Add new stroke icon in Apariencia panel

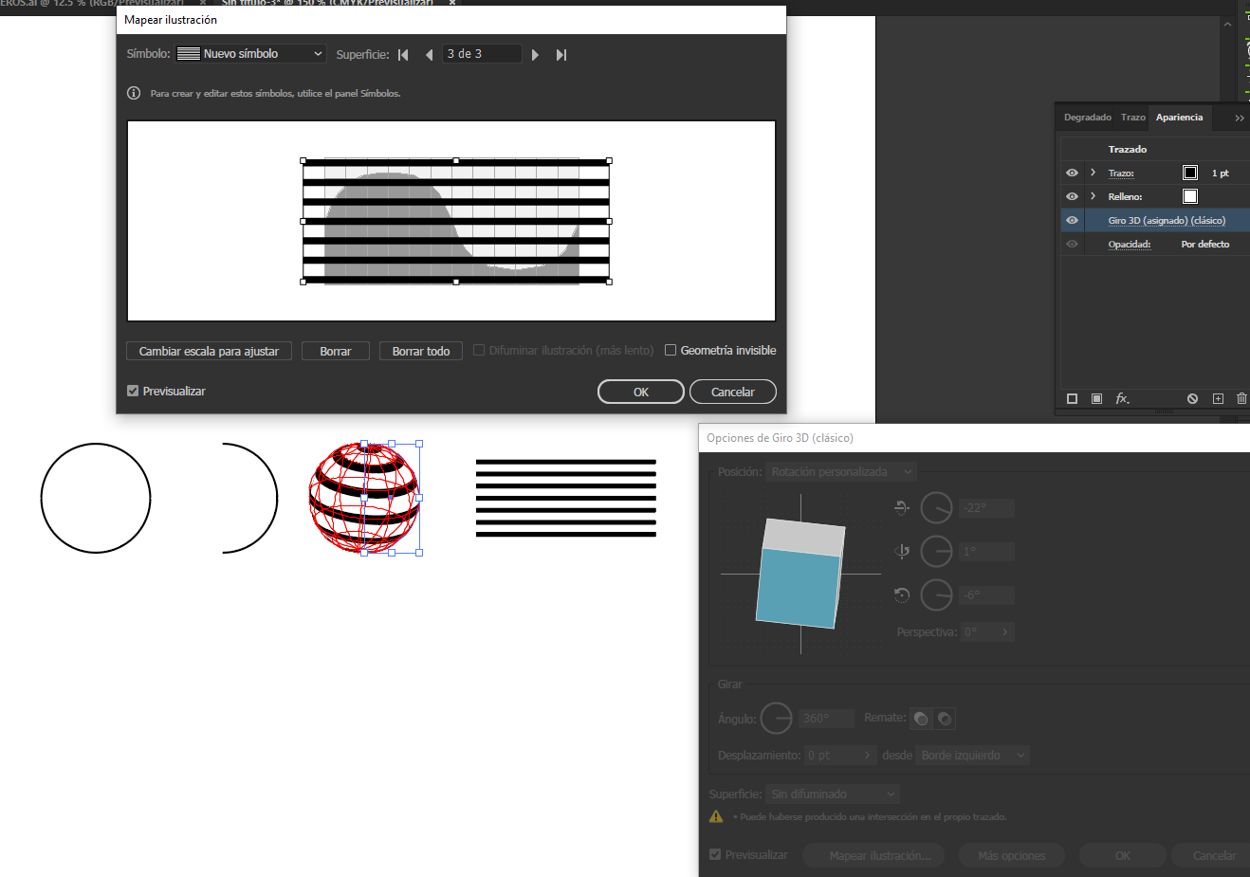[1072, 398]
